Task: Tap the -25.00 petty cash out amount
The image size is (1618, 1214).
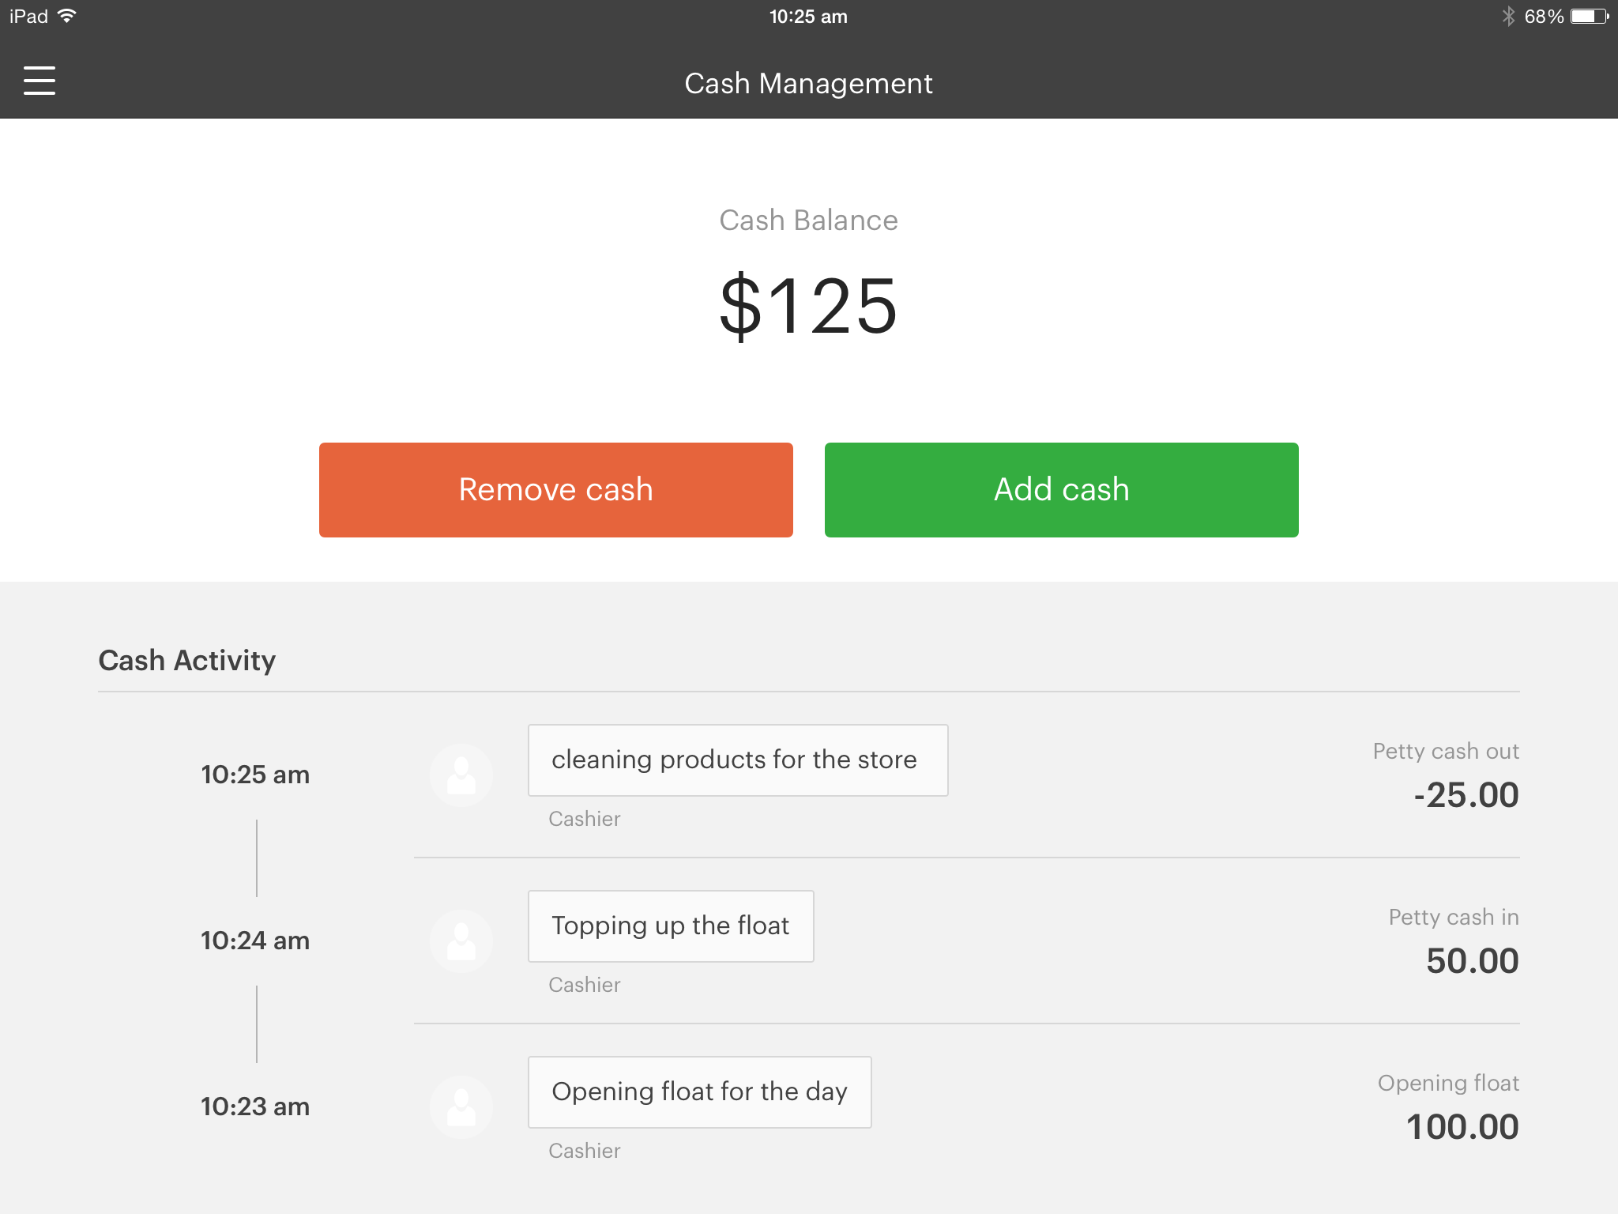Action: click(1466, 795)
